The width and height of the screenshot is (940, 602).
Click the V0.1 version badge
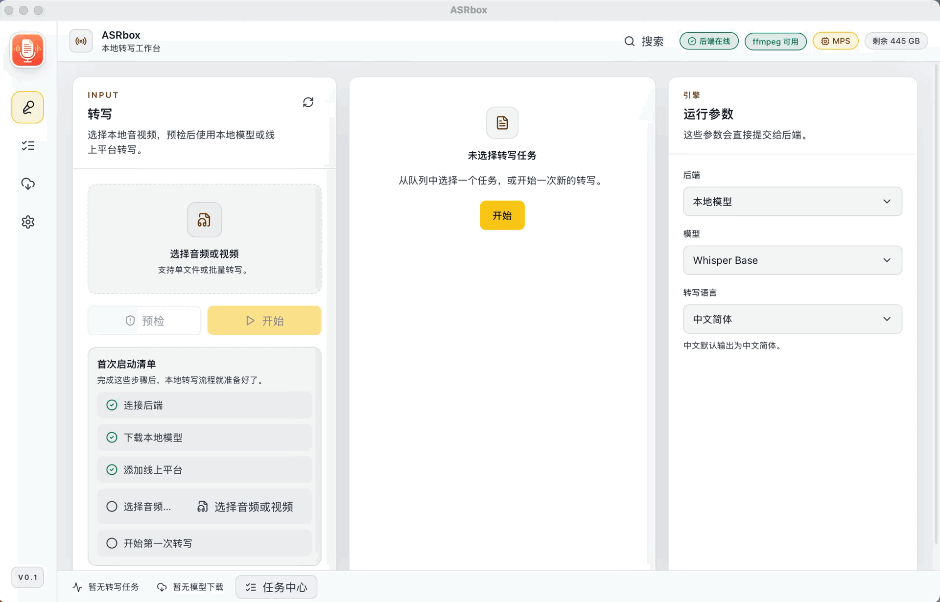tap(28, 577)
